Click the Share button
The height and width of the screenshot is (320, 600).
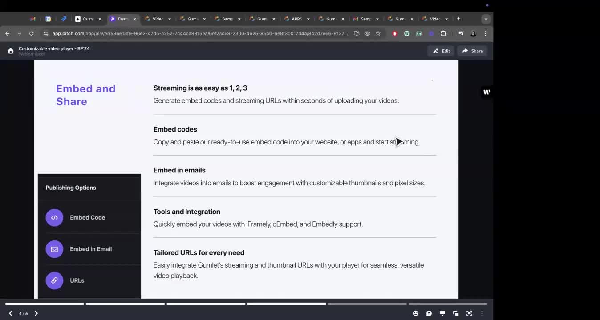pyautogui.click(x=472, y=51)
